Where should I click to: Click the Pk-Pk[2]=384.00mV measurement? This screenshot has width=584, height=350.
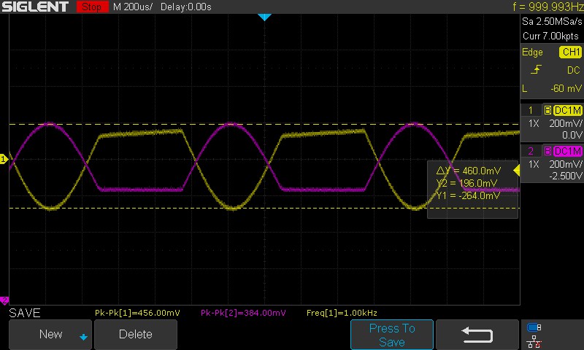coord(243,313)
